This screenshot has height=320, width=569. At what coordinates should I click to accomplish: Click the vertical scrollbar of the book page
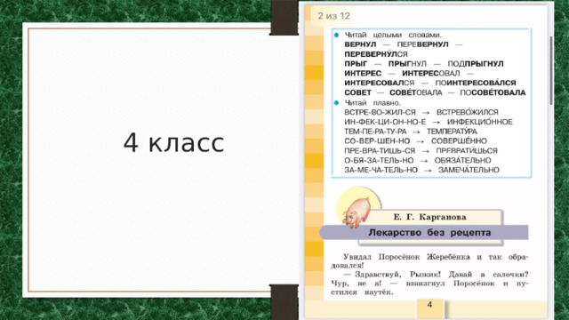pos(550,71)
